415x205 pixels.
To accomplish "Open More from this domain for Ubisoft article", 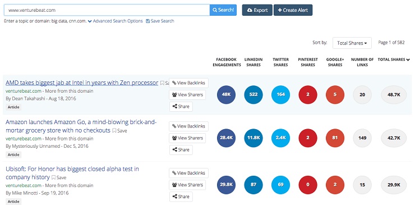I will pyautogui.click(x=69, y=185).
